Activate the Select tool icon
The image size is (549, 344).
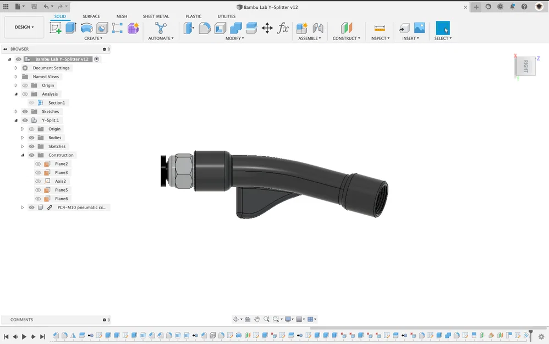[443, 28]
